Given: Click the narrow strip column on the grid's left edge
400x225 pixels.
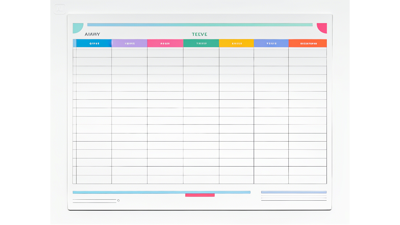Looking at the screenshot, I should [74, 116].
